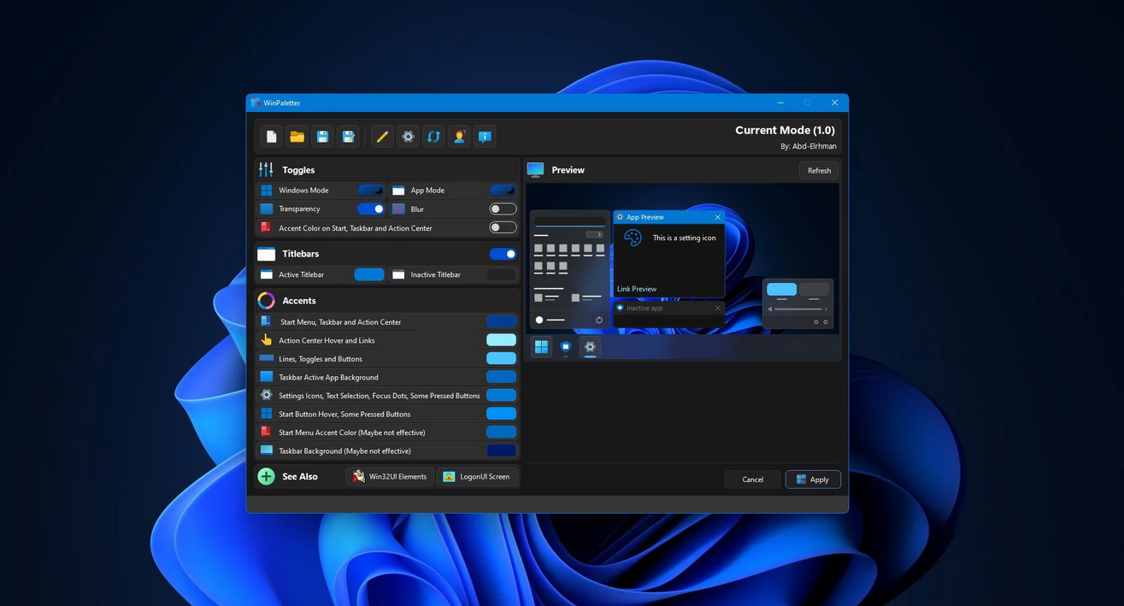Click middle blue app icon in preview taskbar
The height and width of the screenshot is (606, 1124).
point(565,347)
